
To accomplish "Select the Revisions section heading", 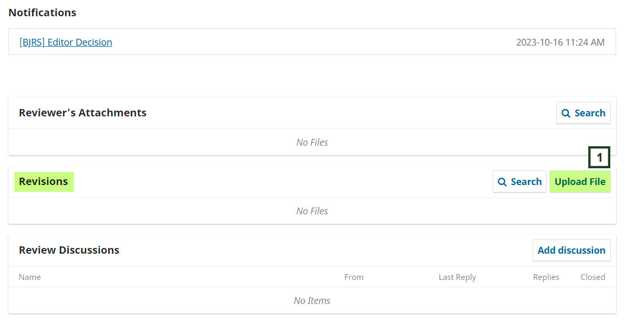I will (44, 182).
